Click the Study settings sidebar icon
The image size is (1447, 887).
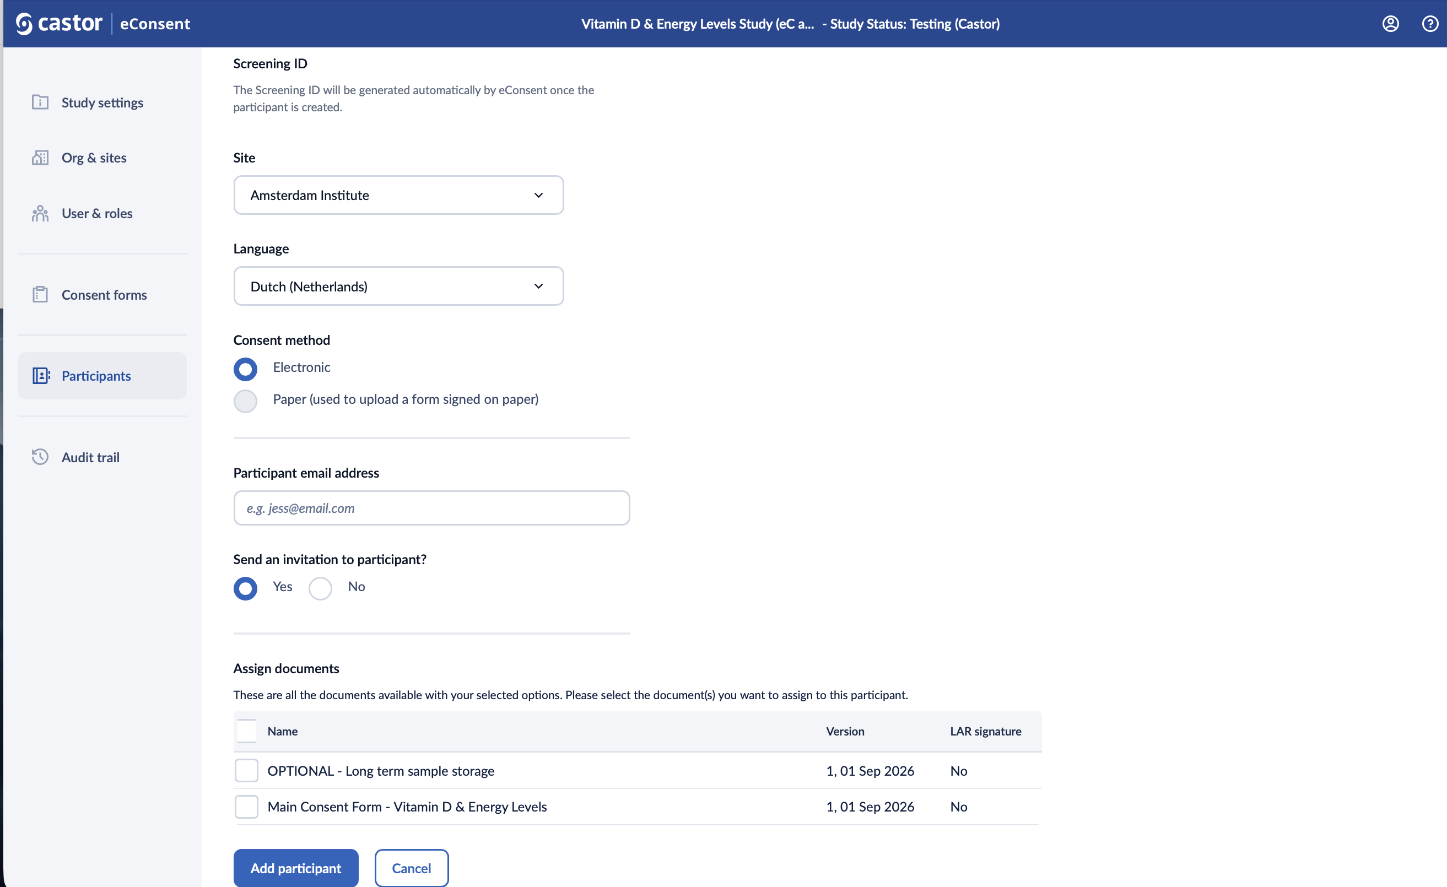tap(40, 102)
